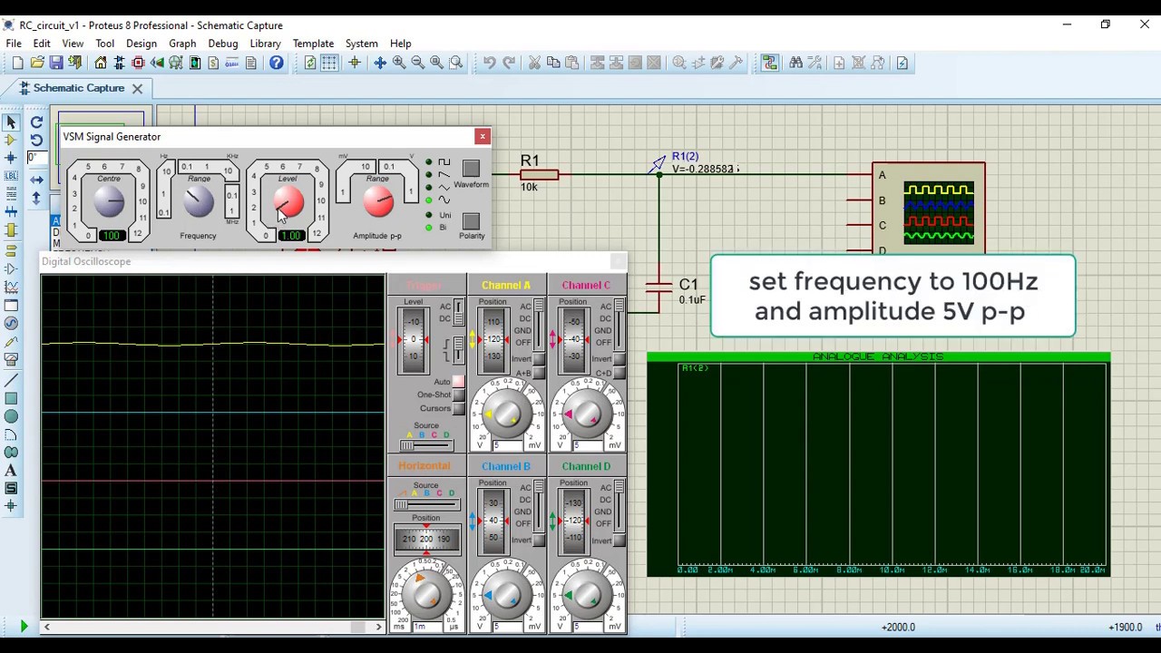Open the Graph menu
Viewport: 1161px width, 653px height.
coord(182,44)
